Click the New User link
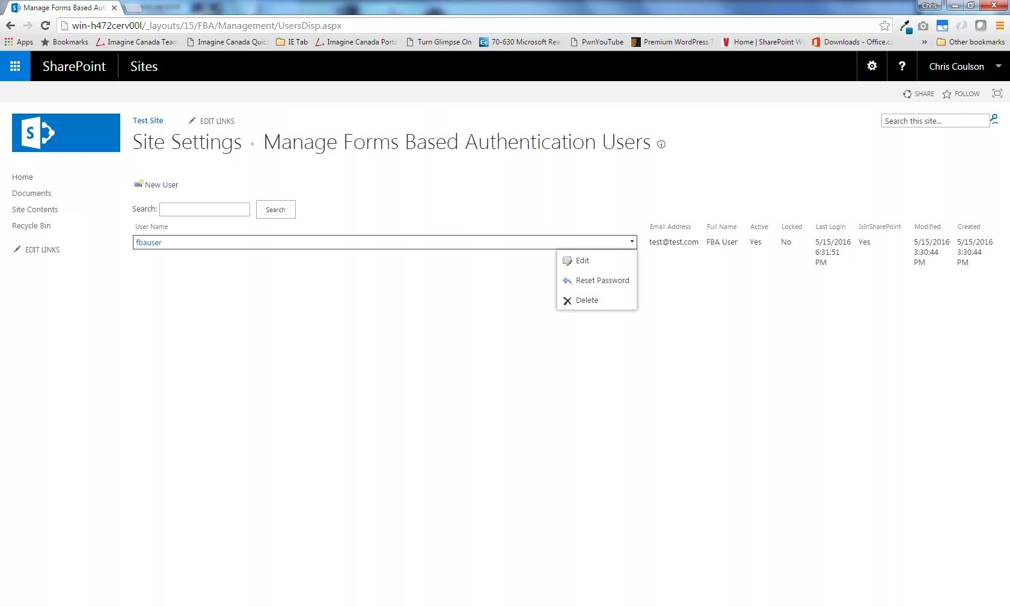The image size is (1010, 607). (x=161, y=185)
